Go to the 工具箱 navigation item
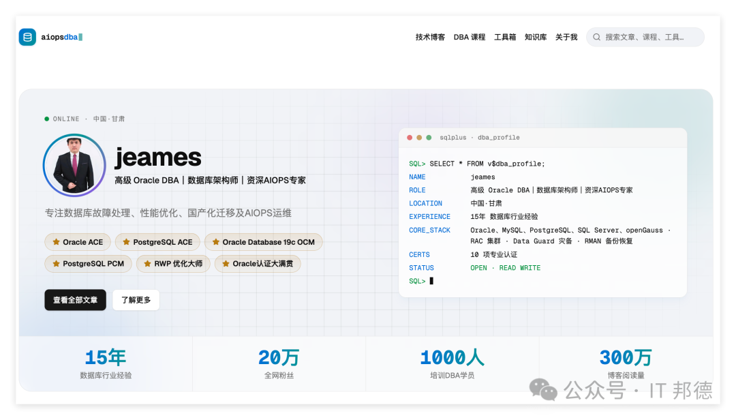This screenshot has height=420, width=736. 505,37
